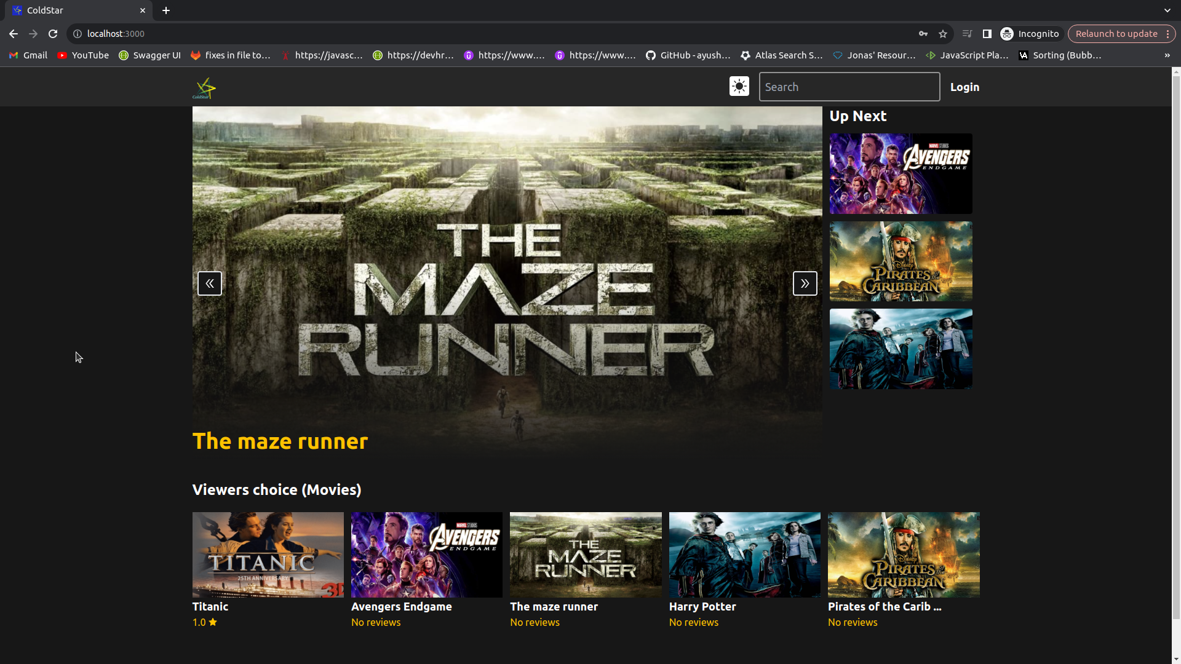
Task: Click the Titanic 1.0 star rating
Action: coord(205,622)
